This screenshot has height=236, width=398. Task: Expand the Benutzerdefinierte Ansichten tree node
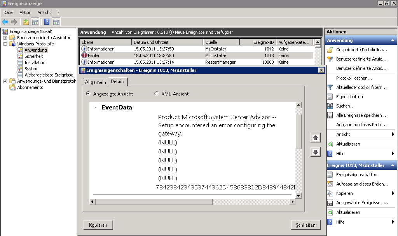[5, 38]
